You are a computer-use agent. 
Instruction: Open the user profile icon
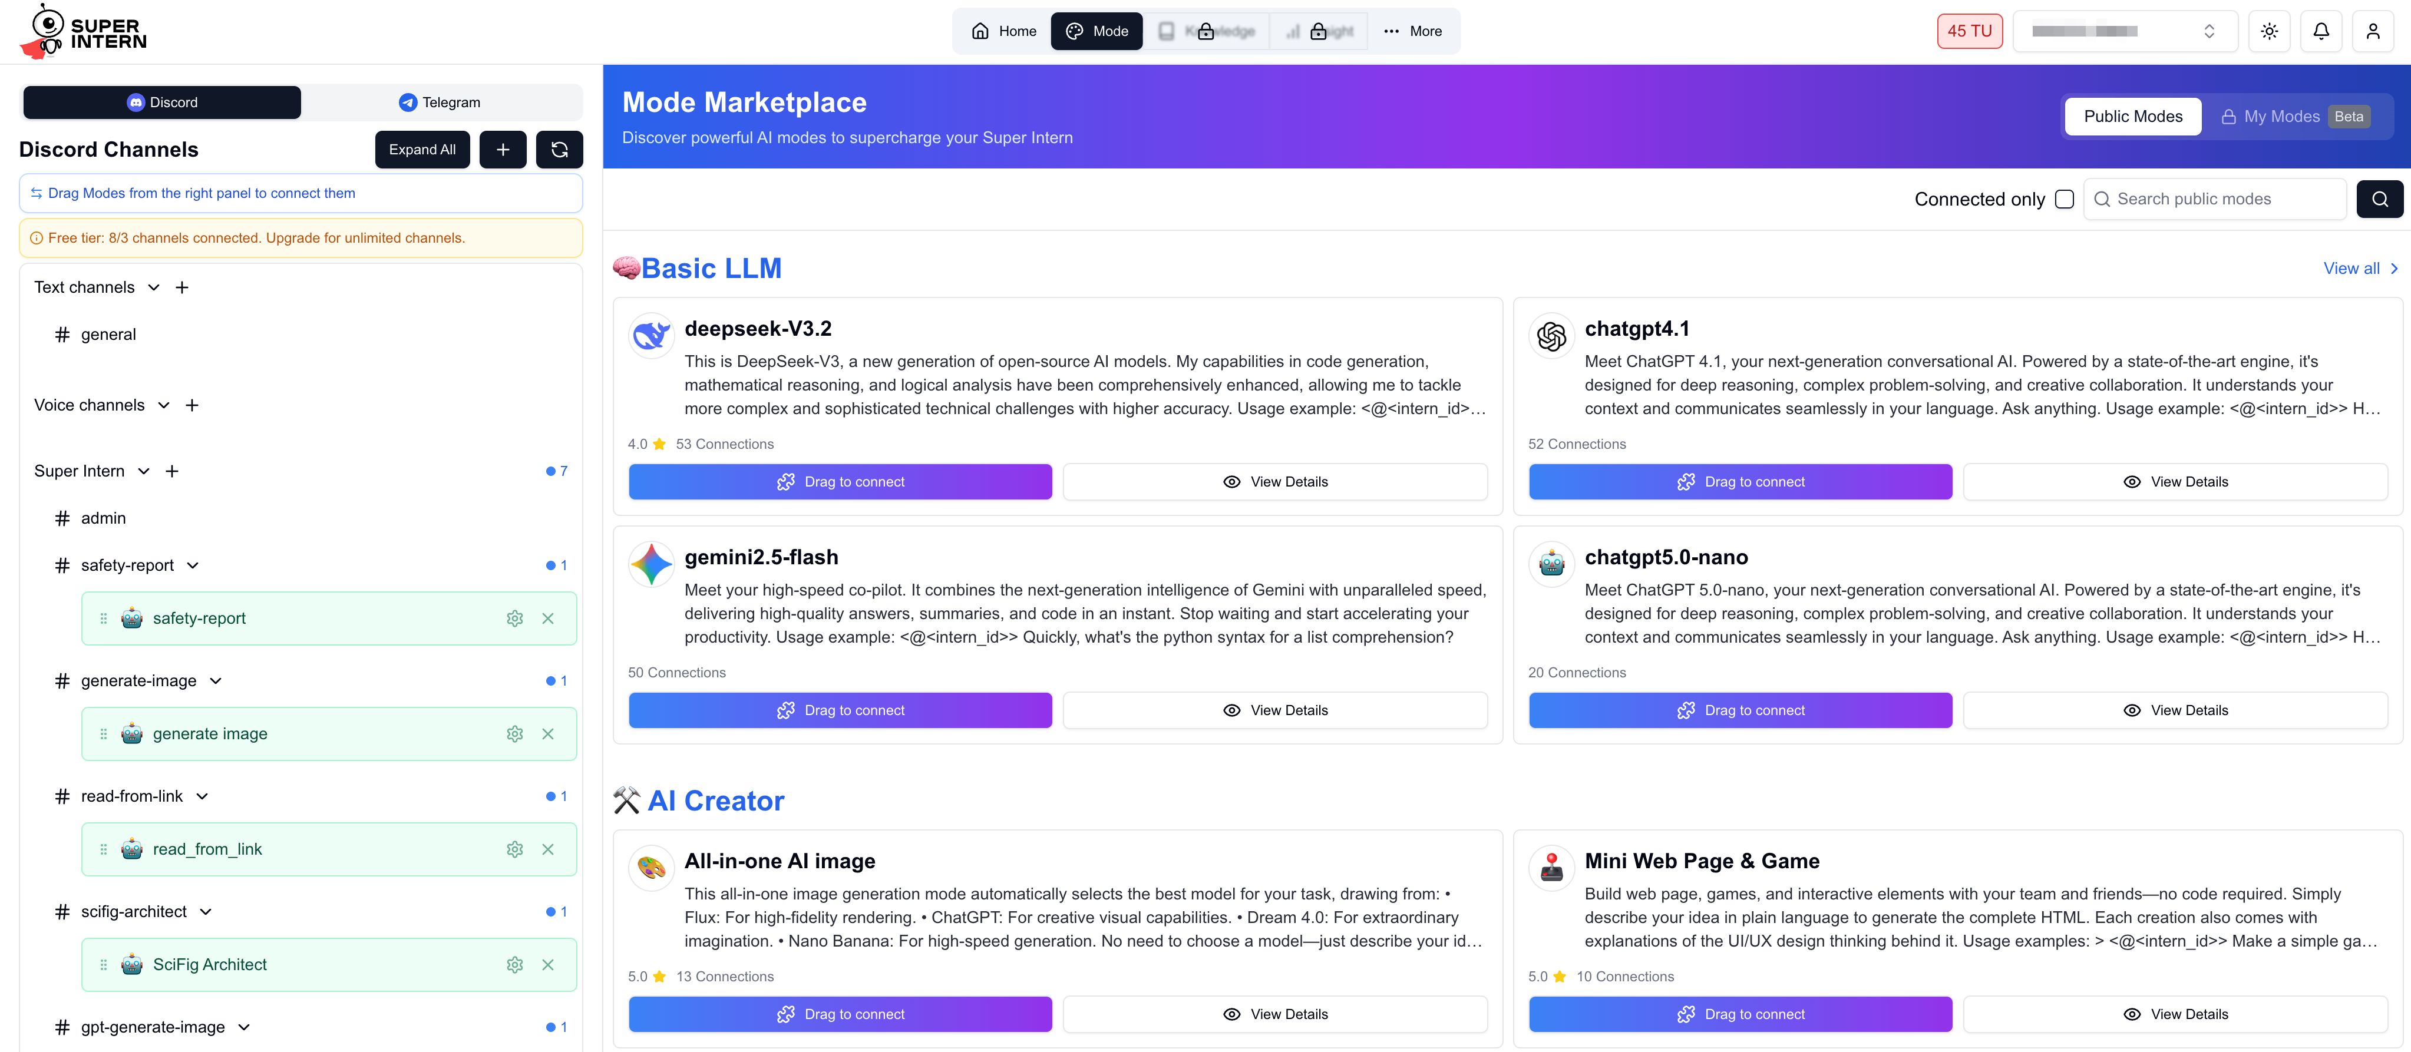click(2373, 31)
